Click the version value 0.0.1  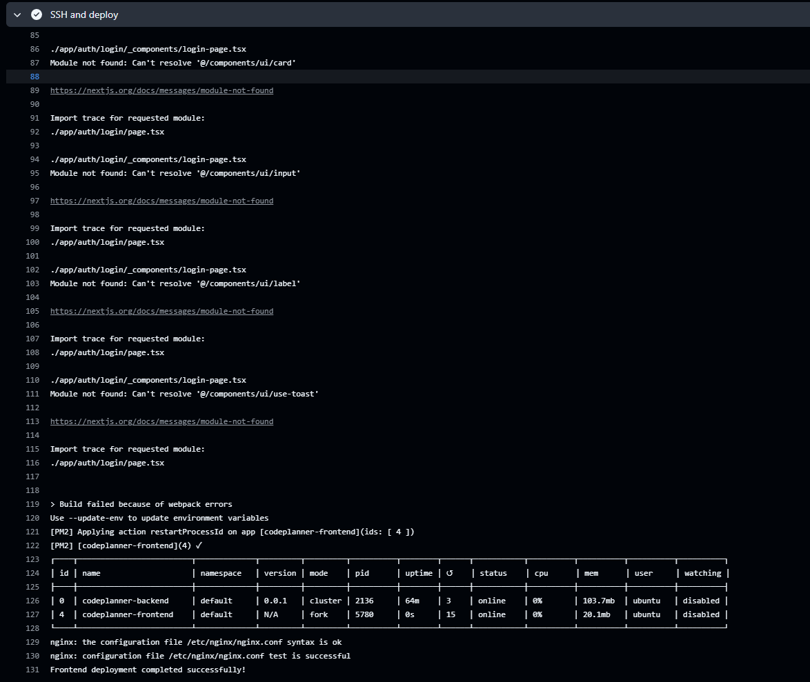(x=275, y=601)
